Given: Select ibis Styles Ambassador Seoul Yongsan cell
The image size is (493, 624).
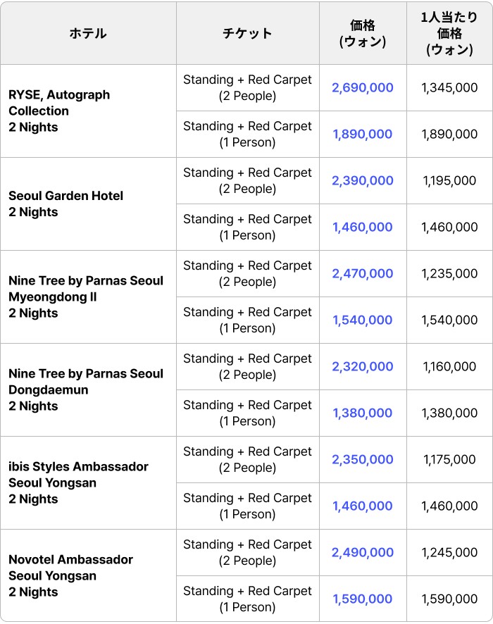Looking at the screenshot, I should 78,482.
